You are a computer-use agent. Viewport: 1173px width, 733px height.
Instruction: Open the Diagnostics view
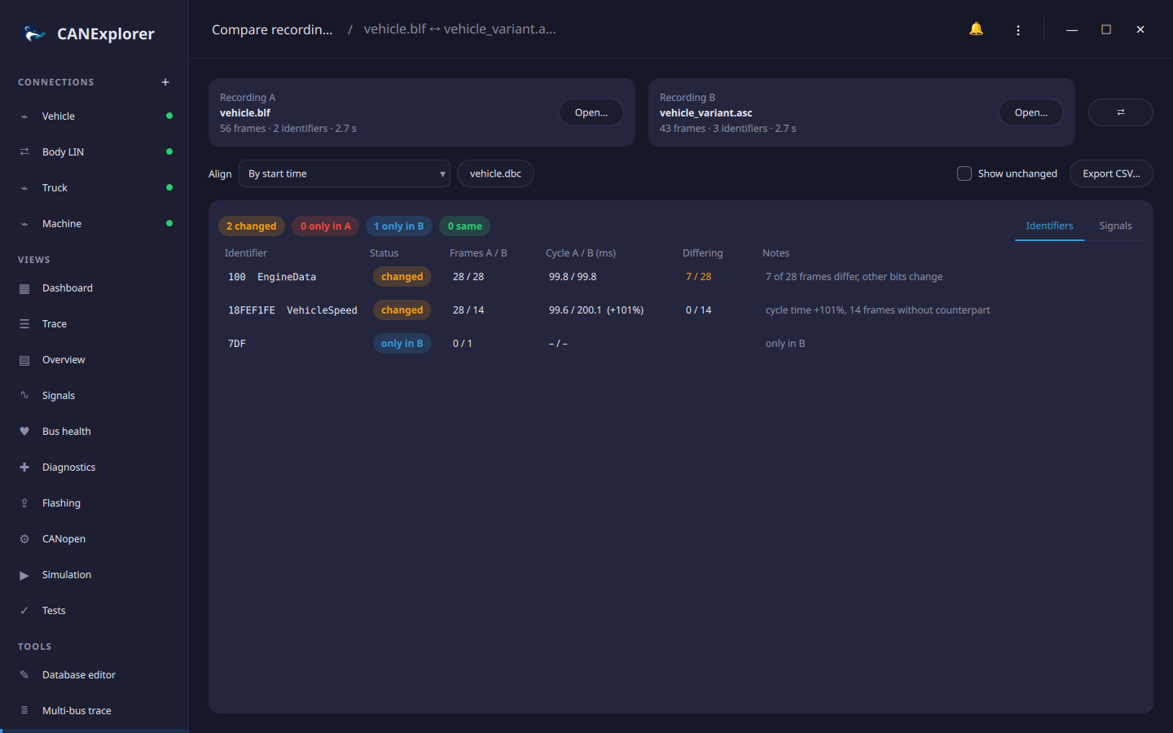(x=94, y=467)
